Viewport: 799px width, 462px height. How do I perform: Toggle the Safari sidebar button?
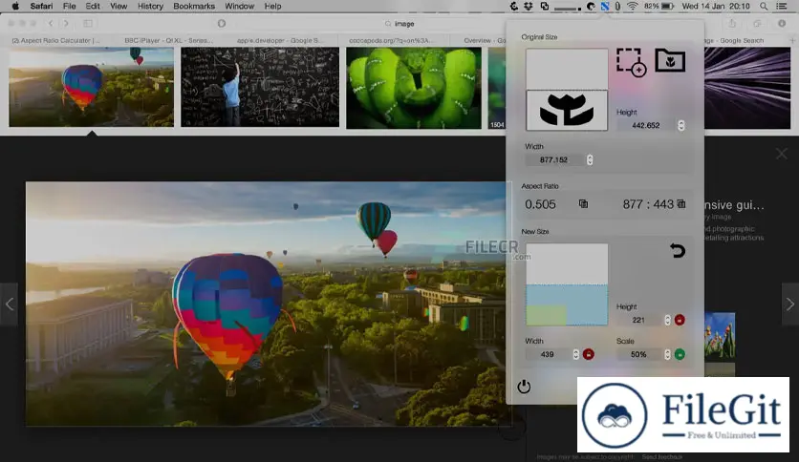88,24
